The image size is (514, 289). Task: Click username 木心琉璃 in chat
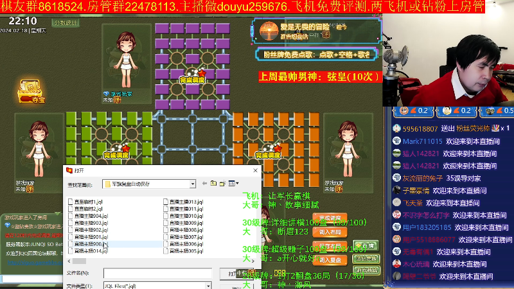[416, 264]
